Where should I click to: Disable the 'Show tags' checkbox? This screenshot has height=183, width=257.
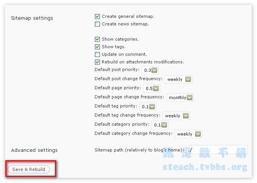tap(98, 47)
